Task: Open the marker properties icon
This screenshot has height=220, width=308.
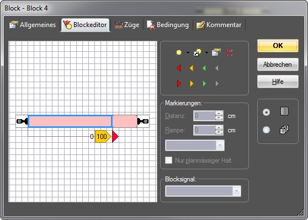Action: point(216,52)
